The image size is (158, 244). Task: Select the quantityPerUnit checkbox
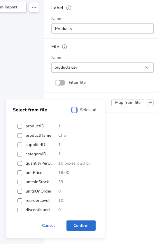(20, 163)
